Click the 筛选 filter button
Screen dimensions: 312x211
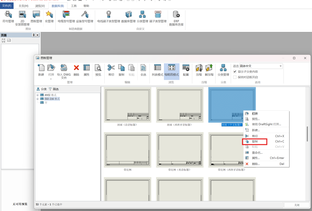(x=54, y=89)
